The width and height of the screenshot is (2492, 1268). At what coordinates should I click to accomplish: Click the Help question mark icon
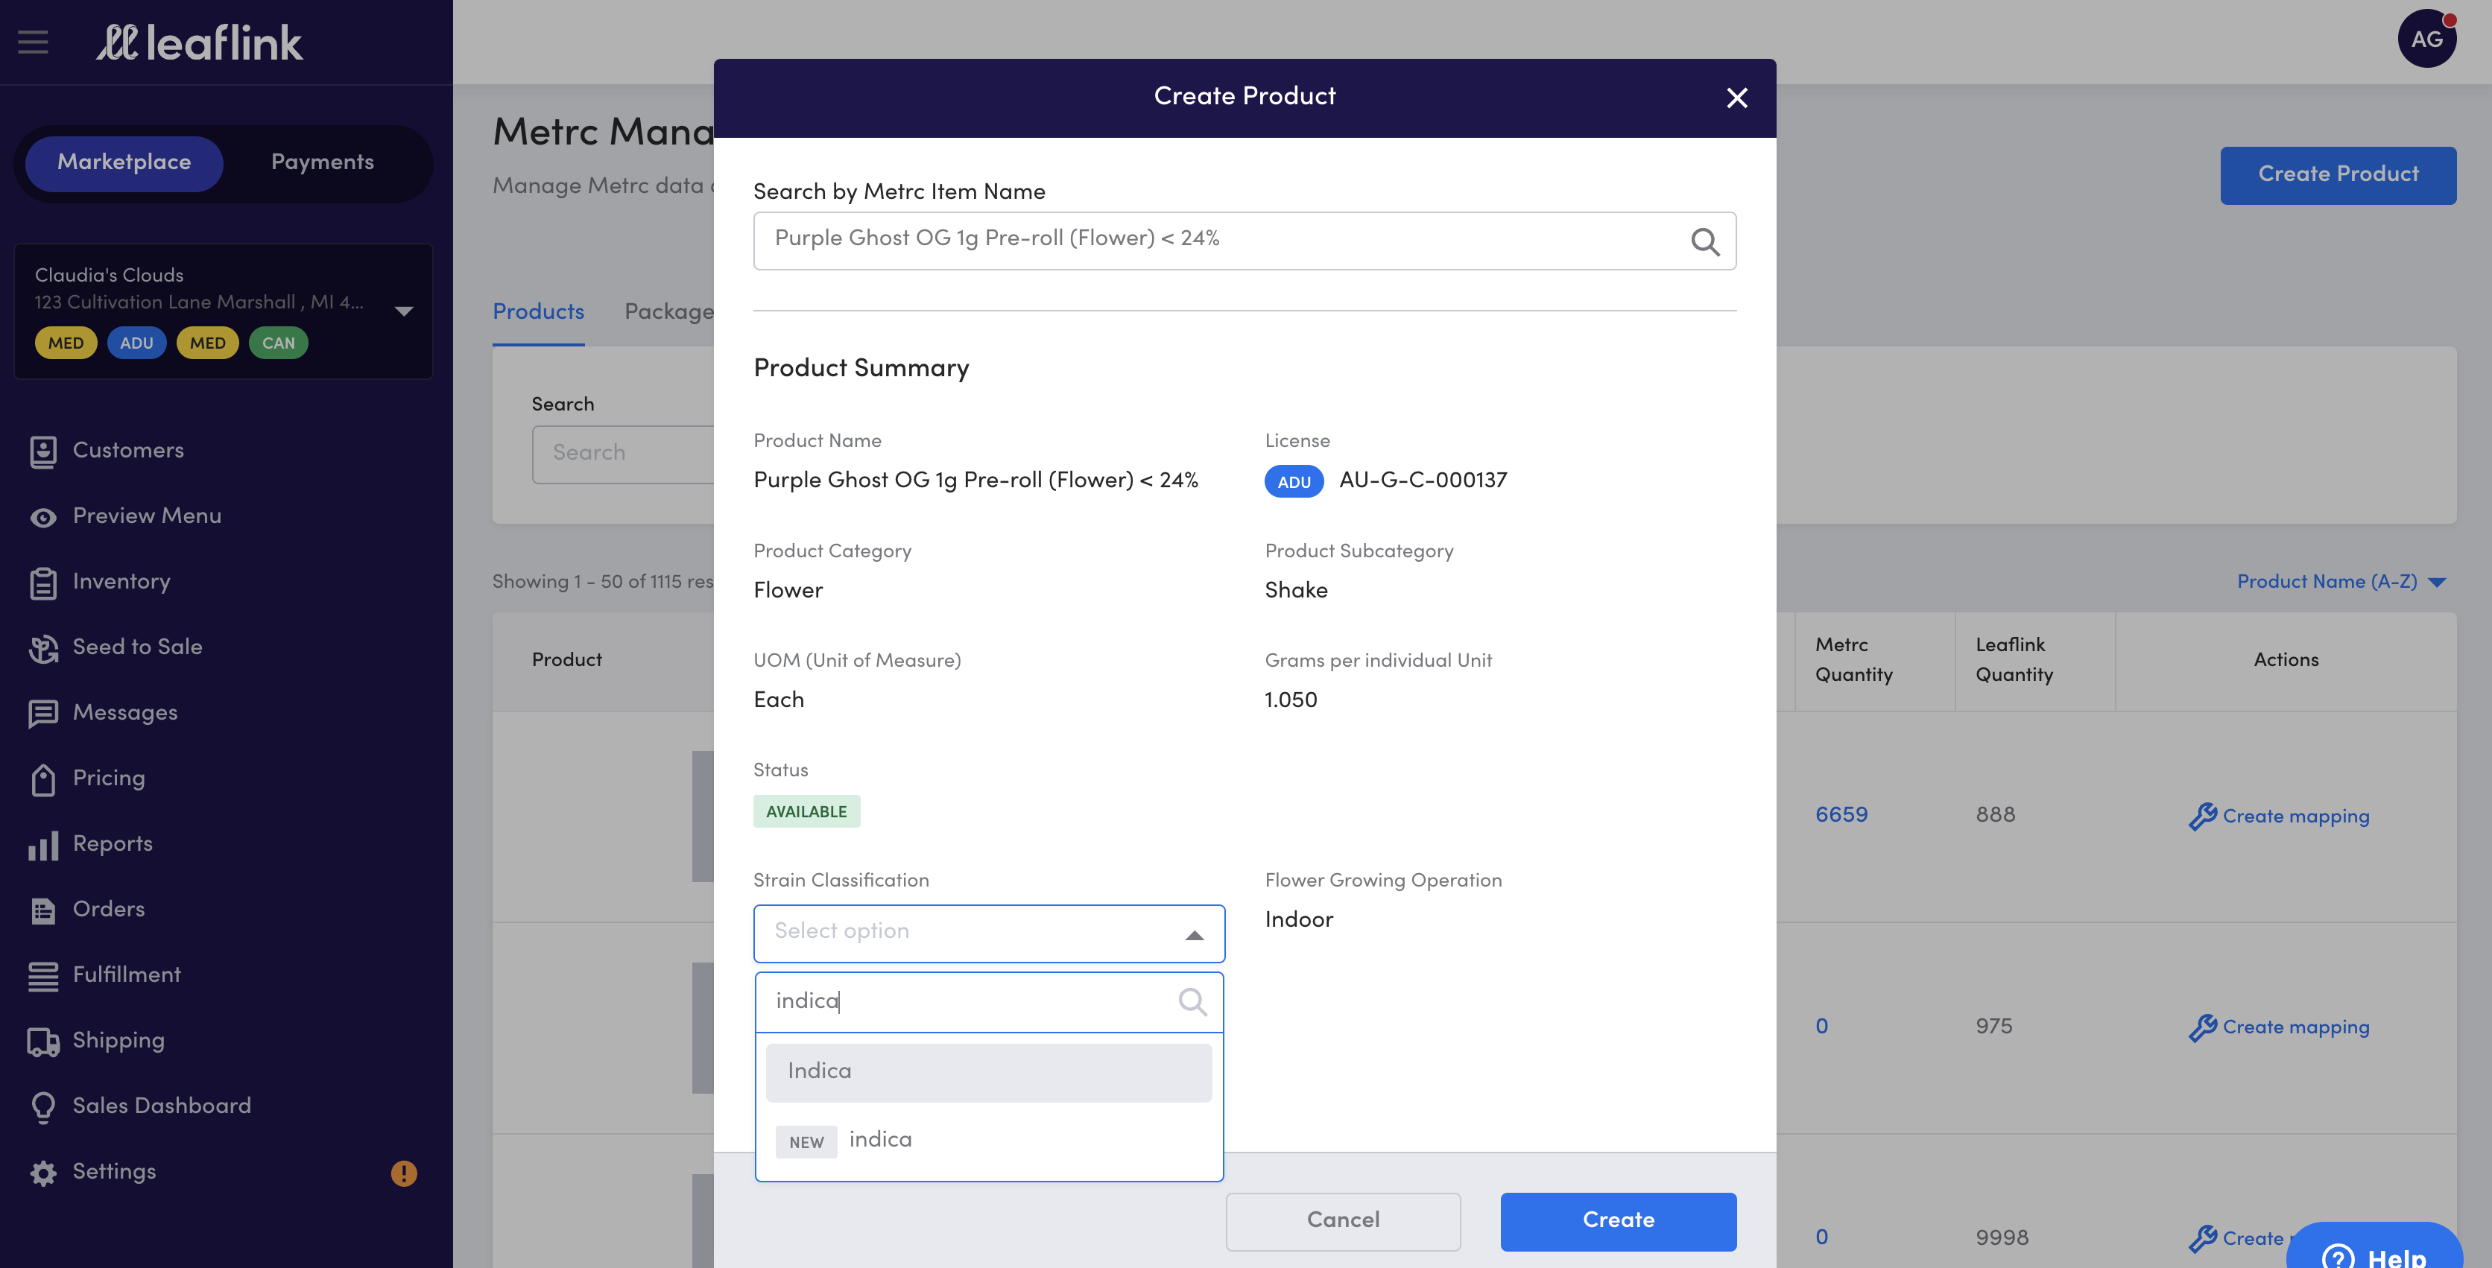click(2337, 1256)
